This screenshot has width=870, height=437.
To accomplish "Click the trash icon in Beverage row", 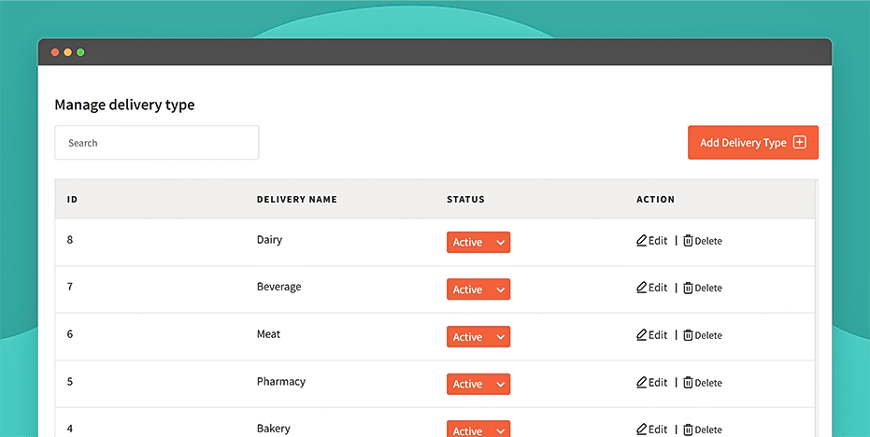I will 688,288.
